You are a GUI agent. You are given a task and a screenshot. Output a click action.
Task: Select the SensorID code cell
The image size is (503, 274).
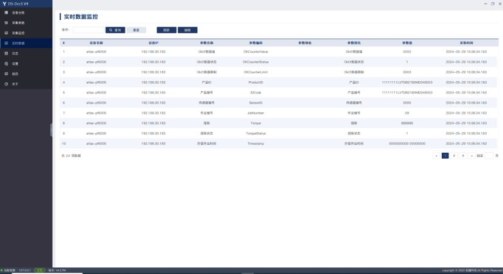coord(255,103)
